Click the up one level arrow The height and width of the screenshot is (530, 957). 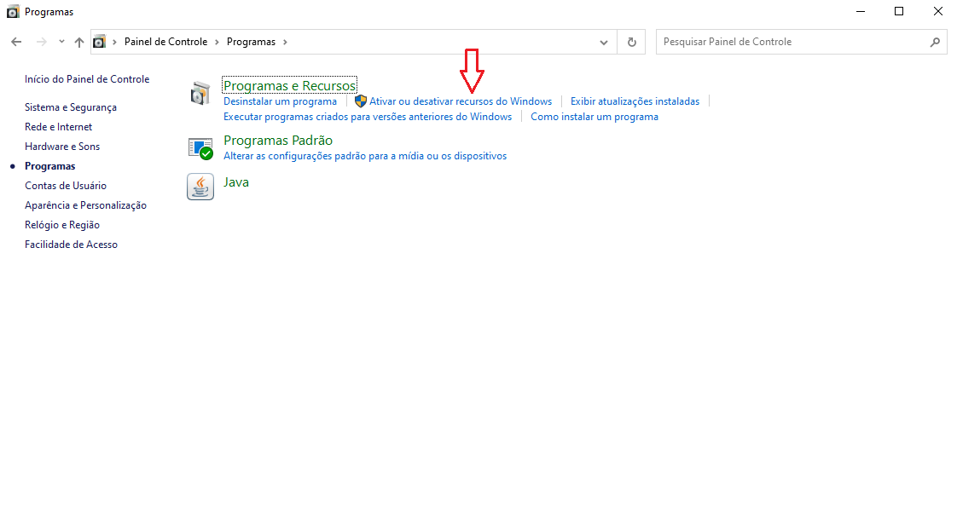[79, 42]
